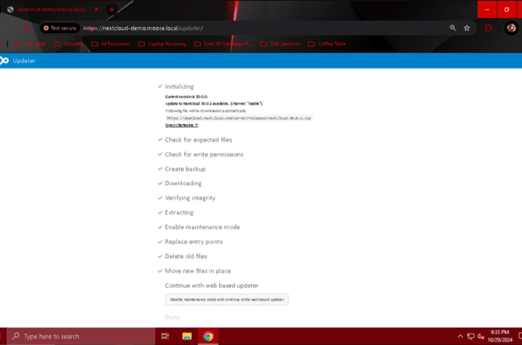
Task: Open the AI Resources bookmarks folder
Action: pyautogui.click(x=111, y=44)
